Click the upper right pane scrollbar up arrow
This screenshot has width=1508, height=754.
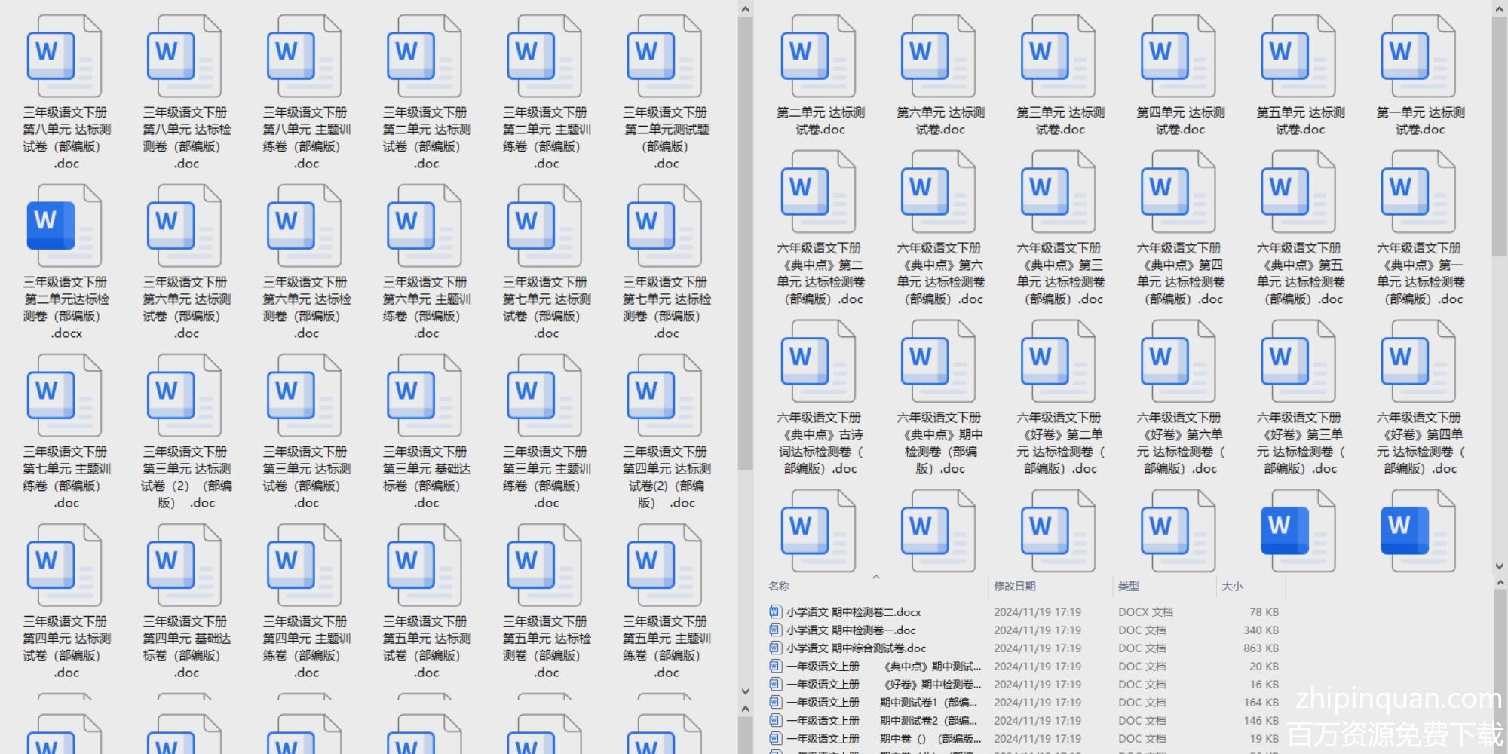coord(1499,9)
